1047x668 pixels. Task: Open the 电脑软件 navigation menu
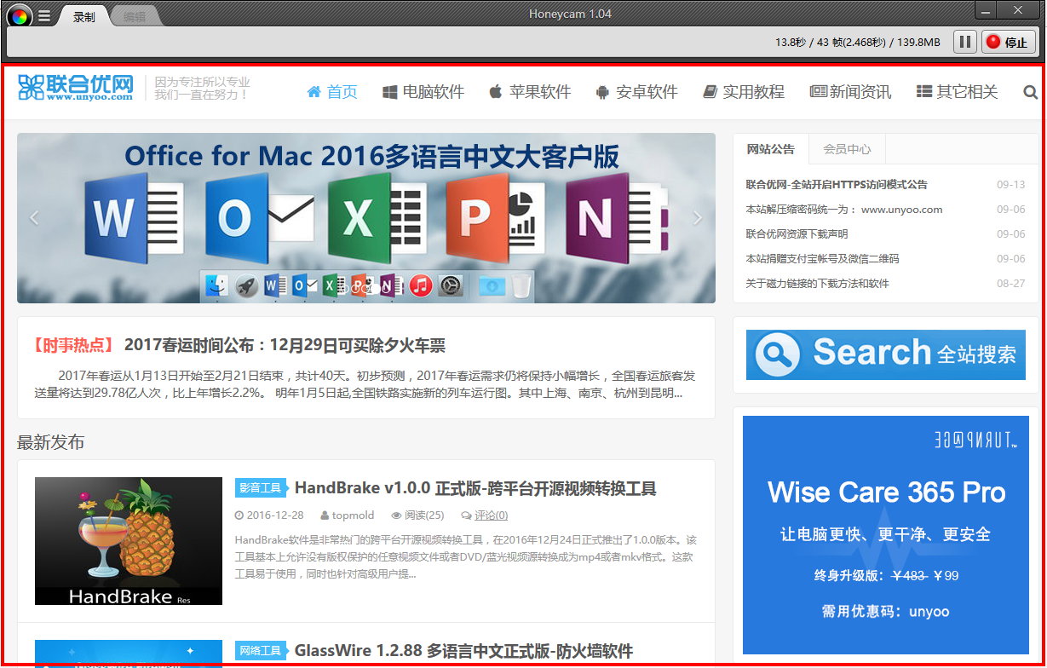pos(423,92)
